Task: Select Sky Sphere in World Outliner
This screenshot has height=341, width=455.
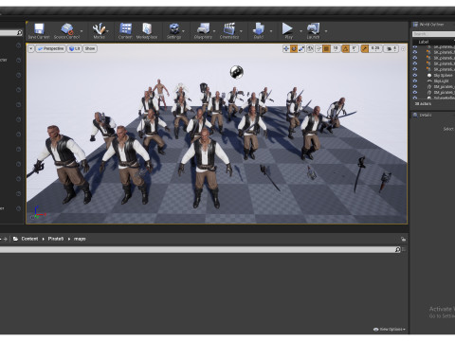Action: click(443, 76)
